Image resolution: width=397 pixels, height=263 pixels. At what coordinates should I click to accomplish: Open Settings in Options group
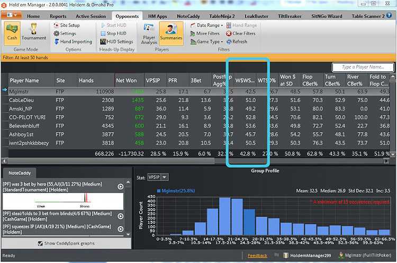(x=65, y=33)
